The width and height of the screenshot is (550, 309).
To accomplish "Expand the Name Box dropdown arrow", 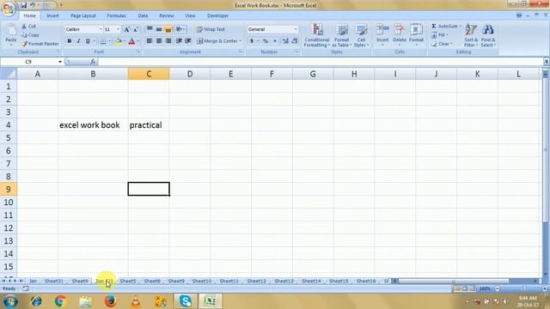I will pos(60,62).
